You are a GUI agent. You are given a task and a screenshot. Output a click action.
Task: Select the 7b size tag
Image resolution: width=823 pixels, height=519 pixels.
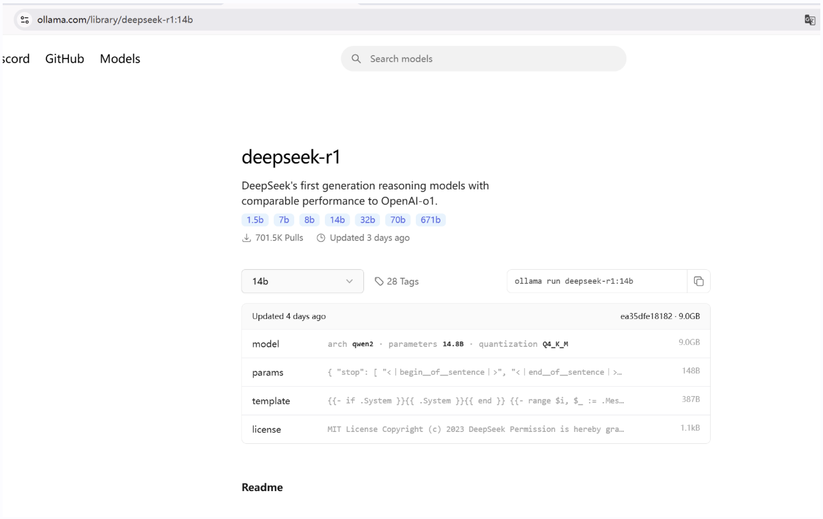click(284, 221)
